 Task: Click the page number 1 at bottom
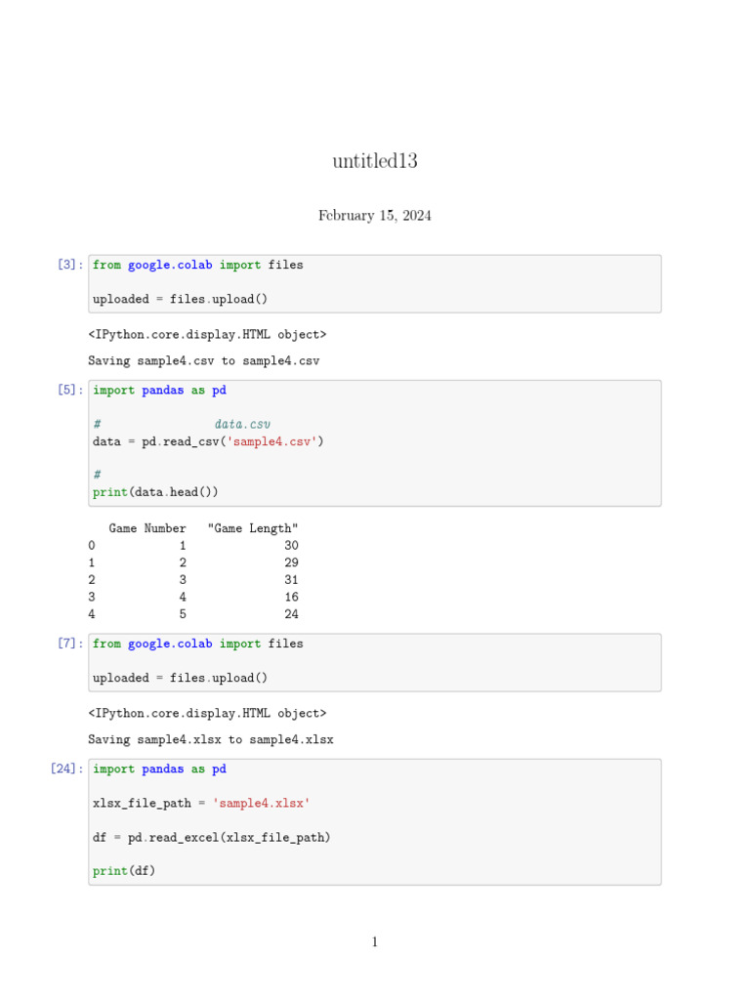375,942
